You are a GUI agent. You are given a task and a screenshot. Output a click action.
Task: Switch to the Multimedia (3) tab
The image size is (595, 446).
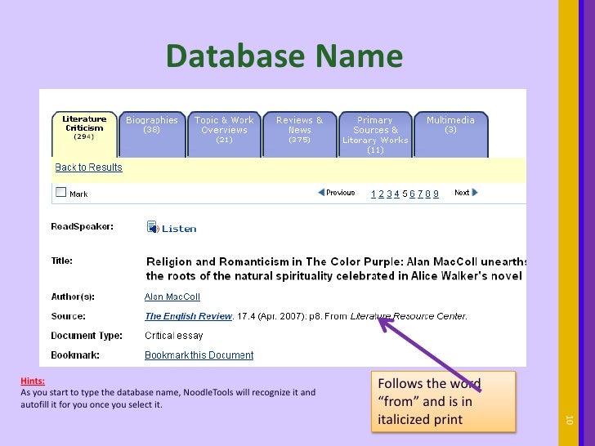coord(450,134)
